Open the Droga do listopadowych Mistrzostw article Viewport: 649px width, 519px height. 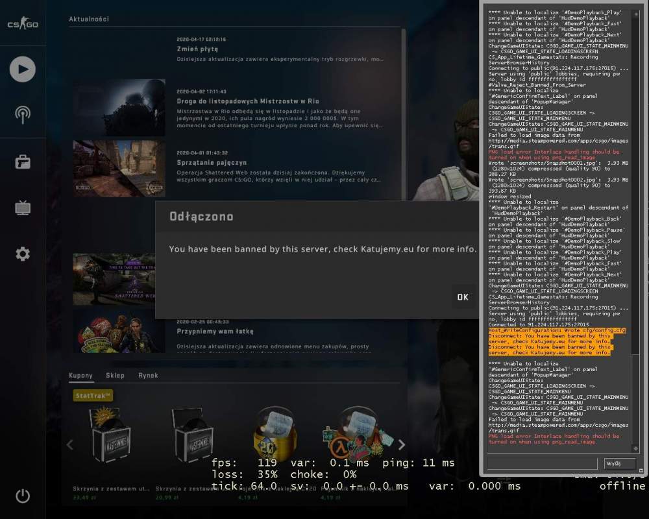pos(248,101)
